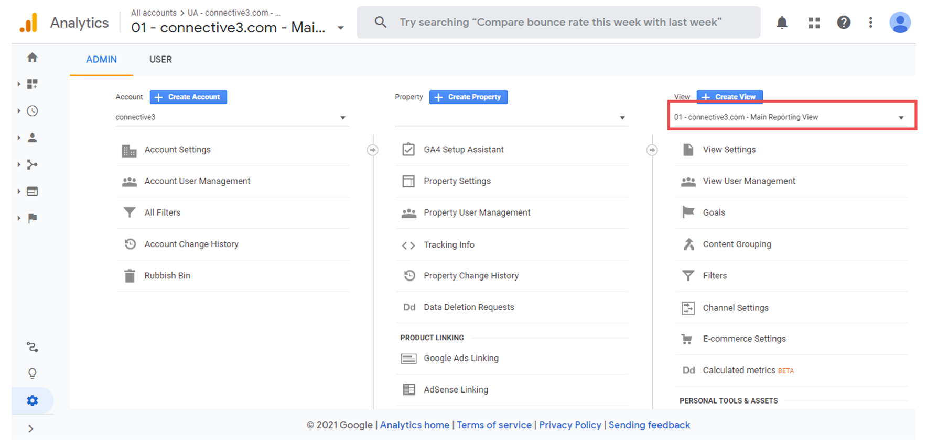Open View User Management

(792, 181)
